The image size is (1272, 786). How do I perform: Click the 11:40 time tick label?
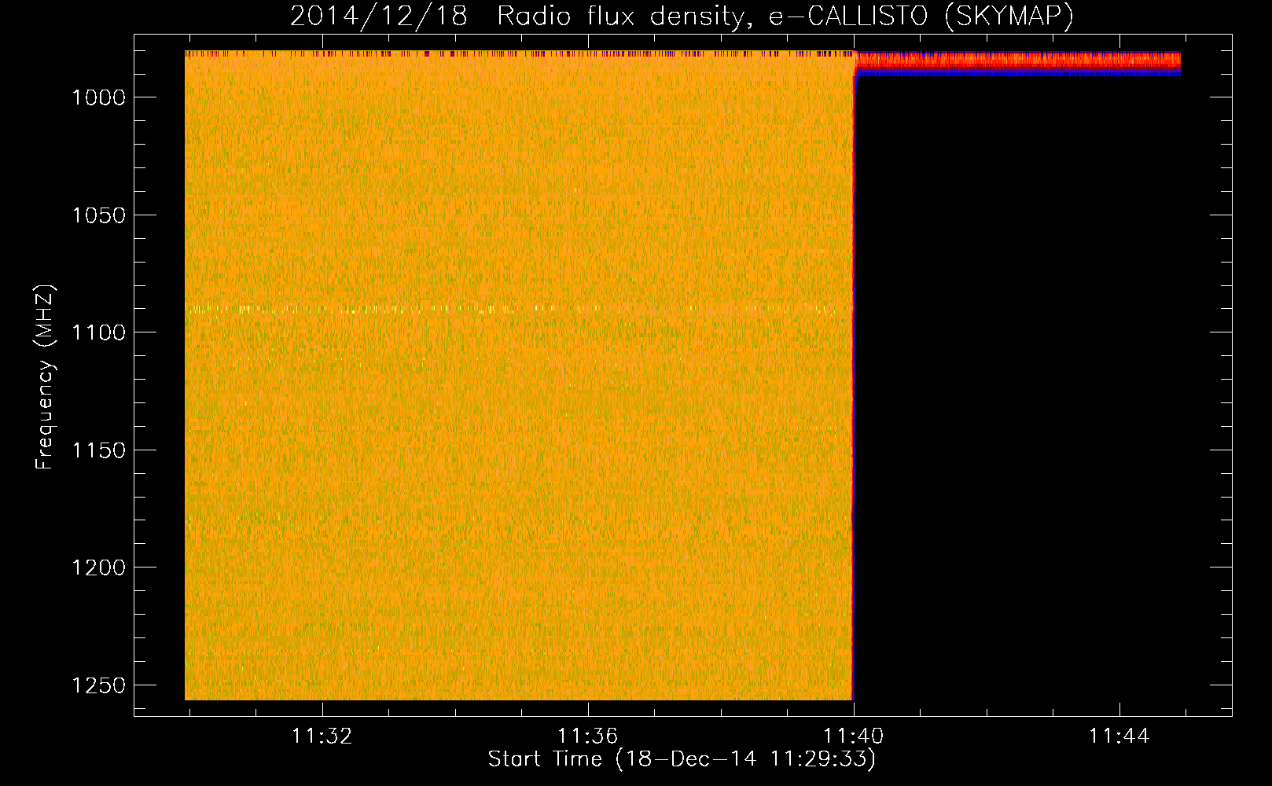click(854, 736)
